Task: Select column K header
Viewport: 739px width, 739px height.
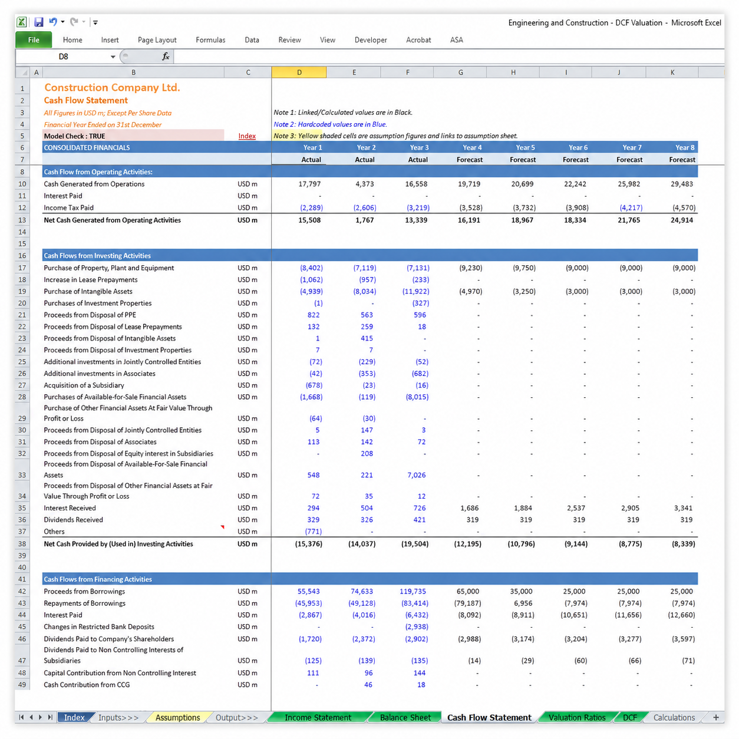Action: pos(672,72)
